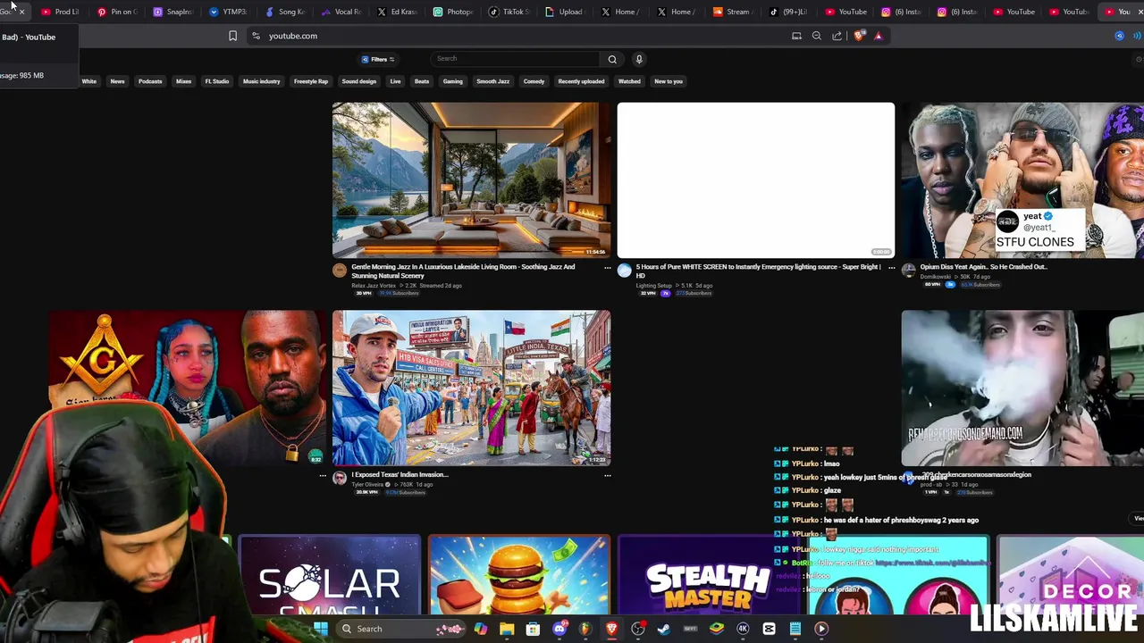Select the Music industry chip
Screen dimensions: 1144x643
click(262, 81)
